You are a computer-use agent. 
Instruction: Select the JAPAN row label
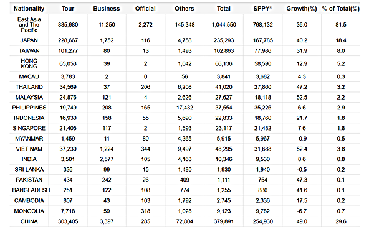(29, 40)
